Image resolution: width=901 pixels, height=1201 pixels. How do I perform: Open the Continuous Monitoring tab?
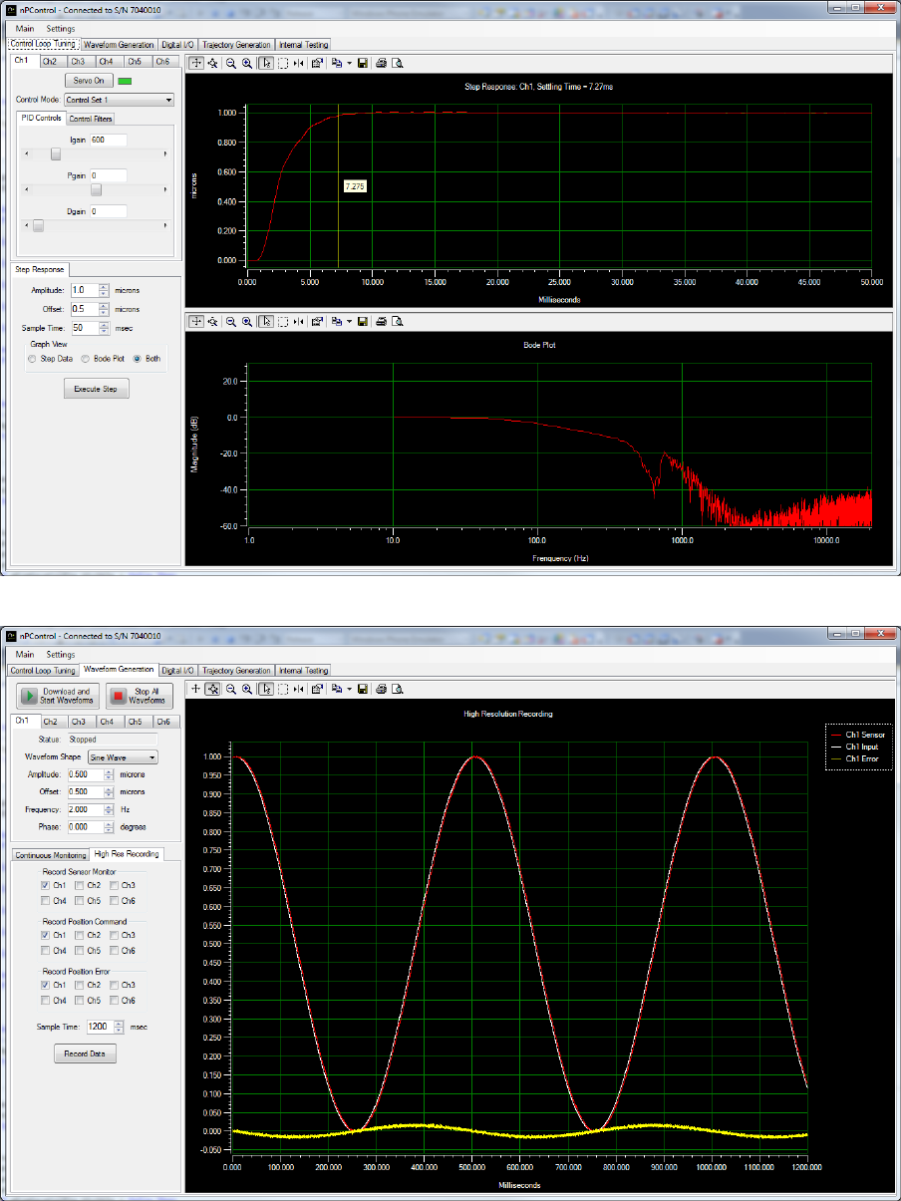tap(50, 854)
